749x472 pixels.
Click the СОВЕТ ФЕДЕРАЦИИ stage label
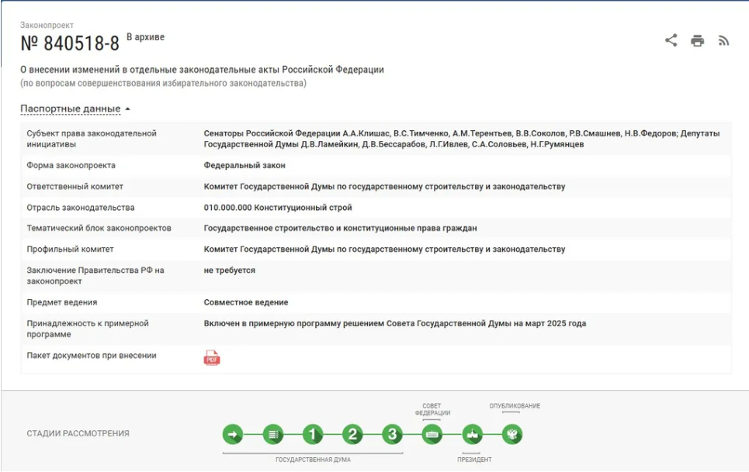[432, 409]
